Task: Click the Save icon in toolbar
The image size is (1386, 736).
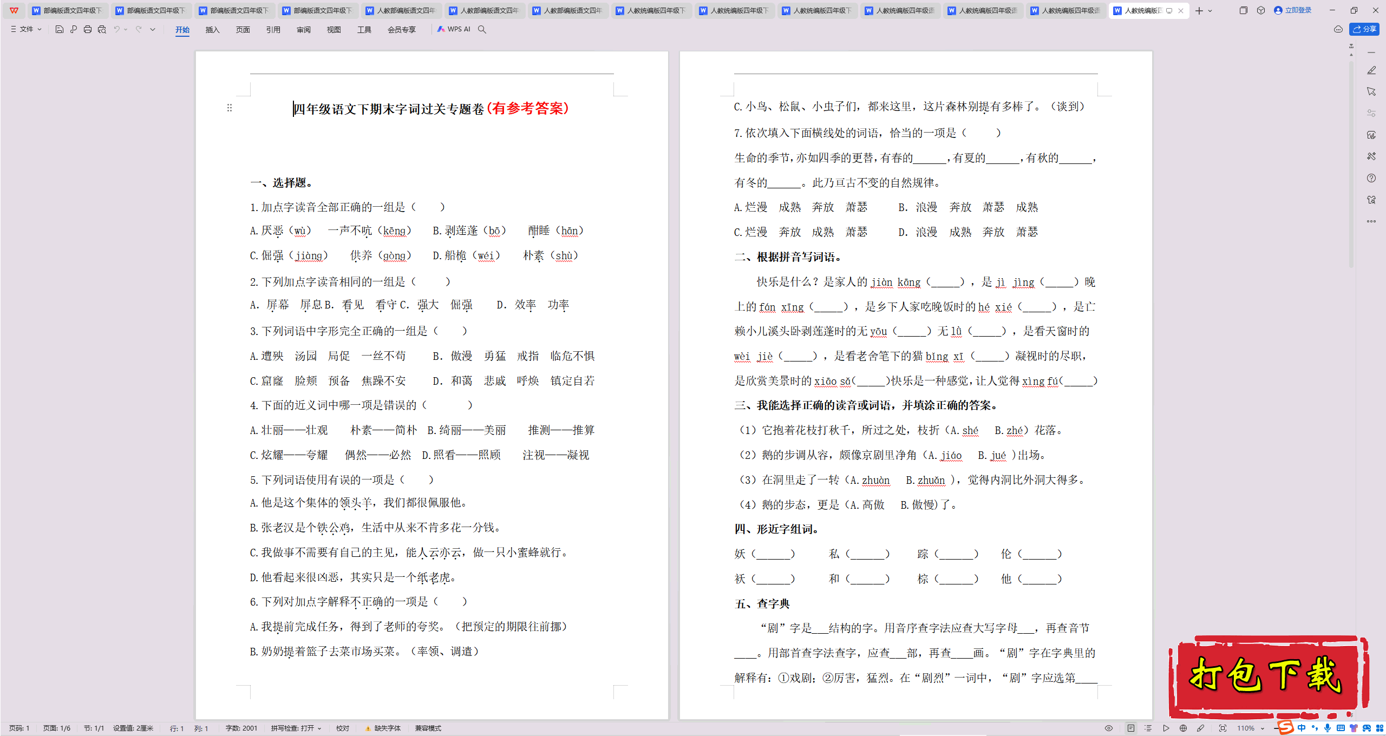Action: coord(60,29)
